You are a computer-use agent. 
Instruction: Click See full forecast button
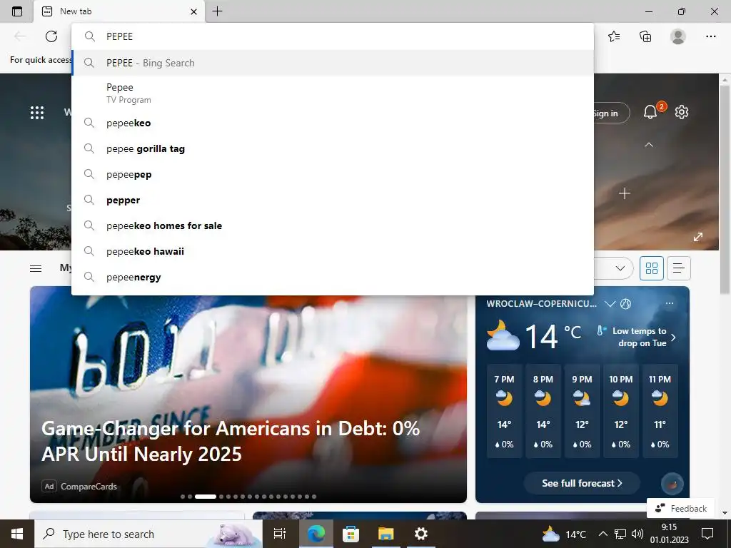582,483
